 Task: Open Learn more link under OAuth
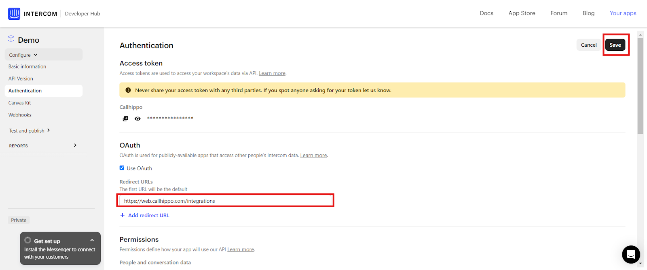(313, 155)
